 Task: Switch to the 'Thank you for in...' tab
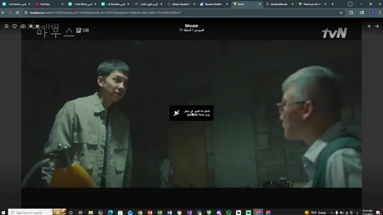coord(312,4)
